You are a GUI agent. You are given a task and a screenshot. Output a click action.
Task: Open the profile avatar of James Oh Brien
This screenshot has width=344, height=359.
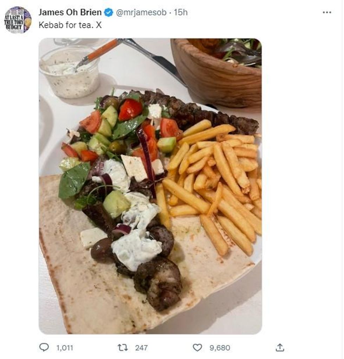(18, 20)
